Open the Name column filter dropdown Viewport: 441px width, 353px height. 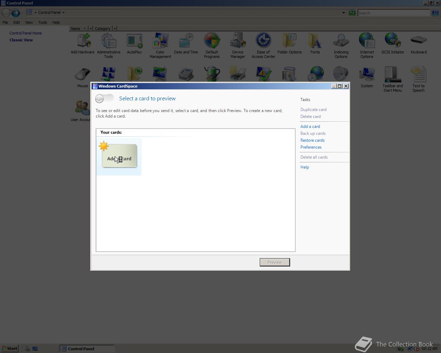(x=91, y=29)
